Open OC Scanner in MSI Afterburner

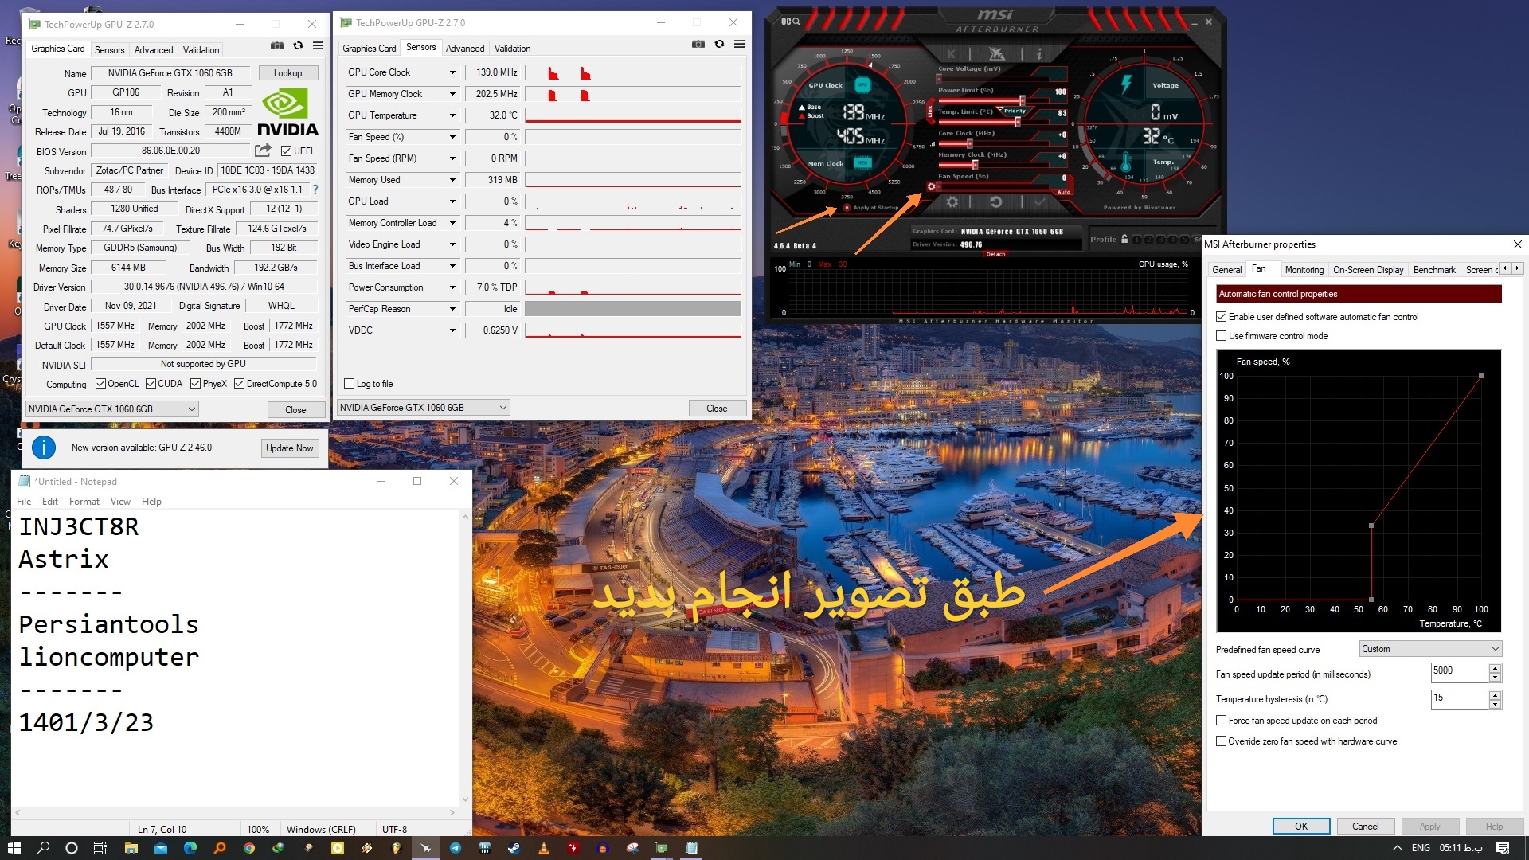(790, 21)
